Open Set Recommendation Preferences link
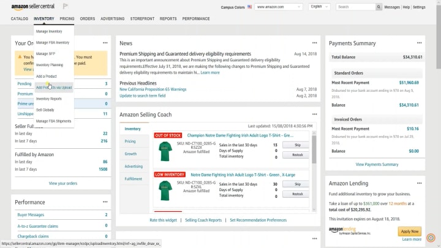 (258, 220)
